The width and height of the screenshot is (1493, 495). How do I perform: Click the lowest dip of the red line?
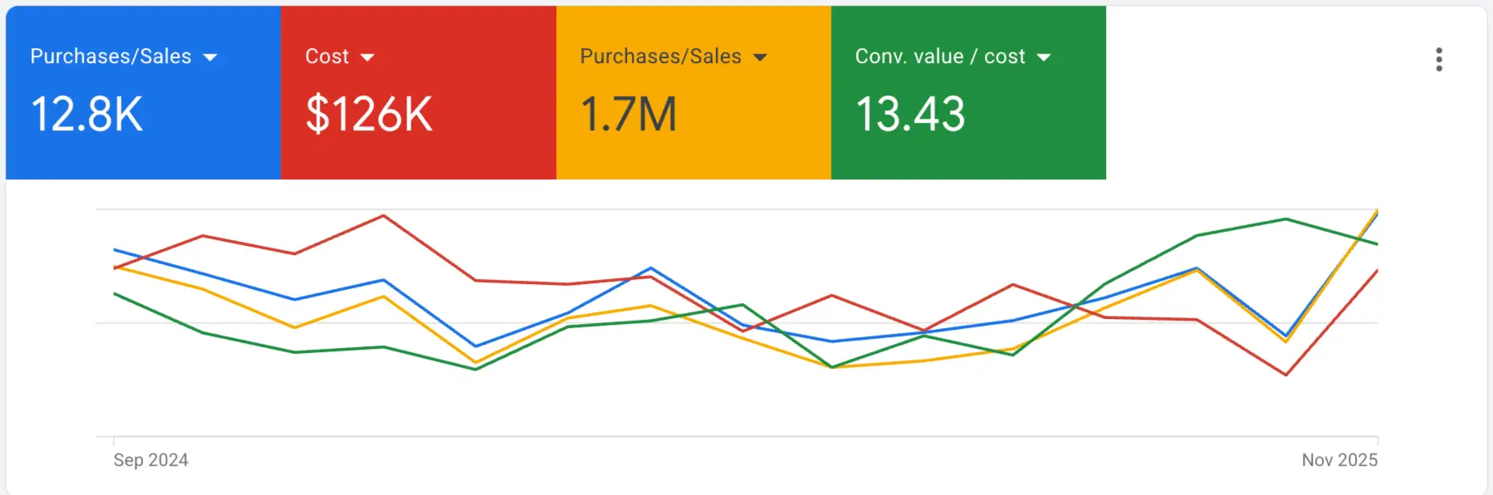pos(1285,375)
